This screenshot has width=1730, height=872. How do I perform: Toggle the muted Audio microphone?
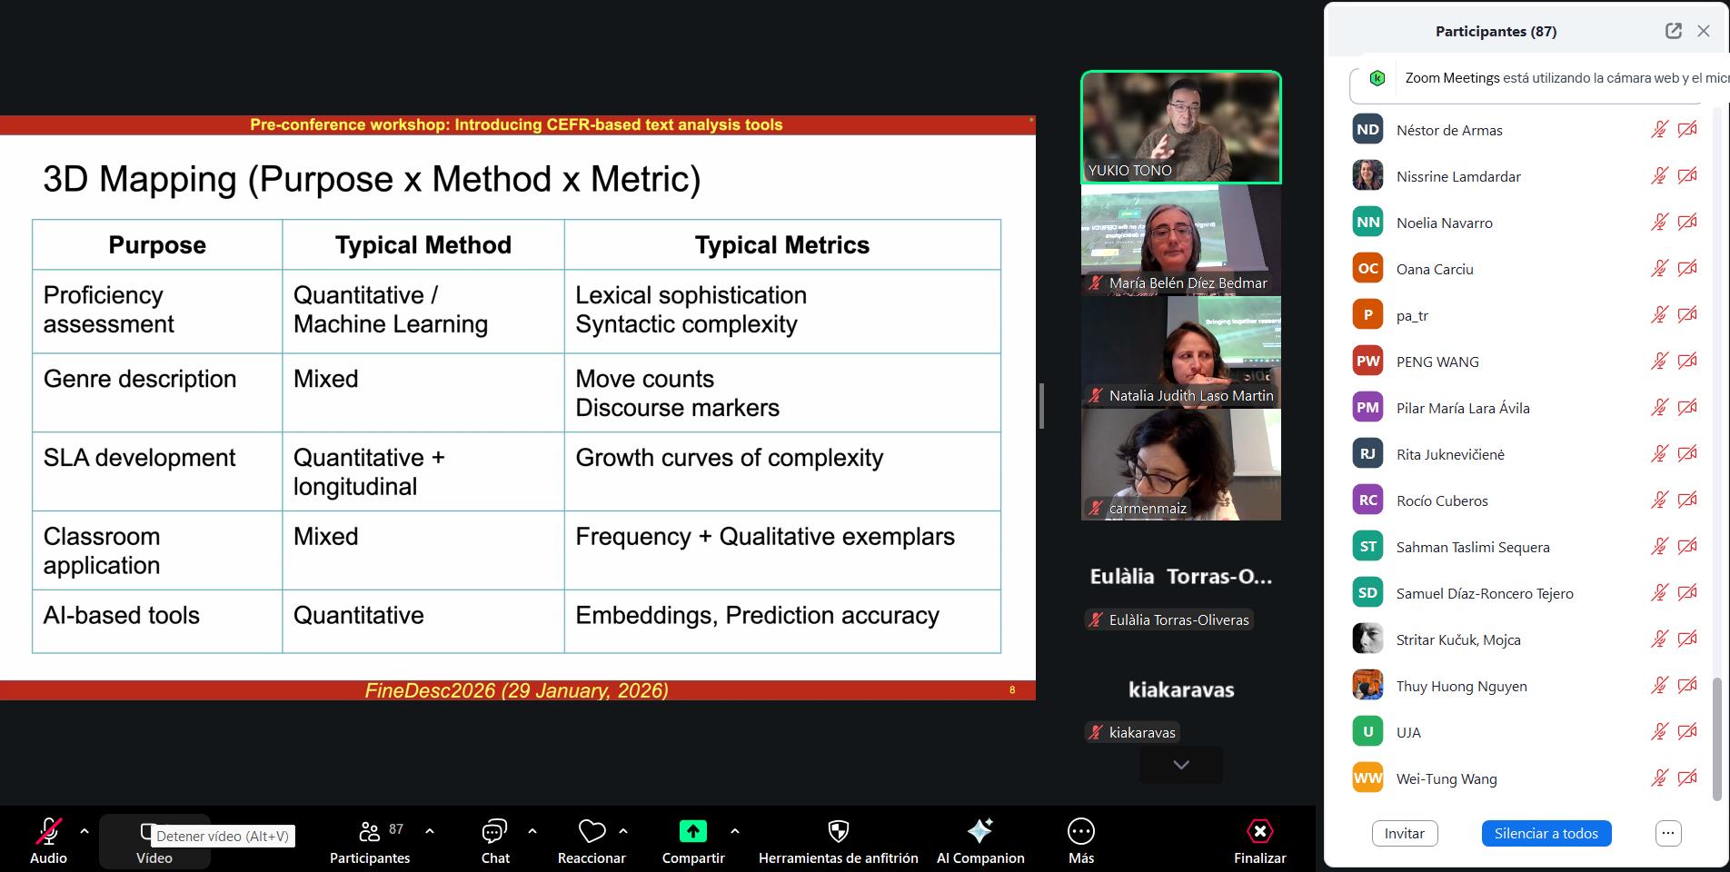coord(48,831)
